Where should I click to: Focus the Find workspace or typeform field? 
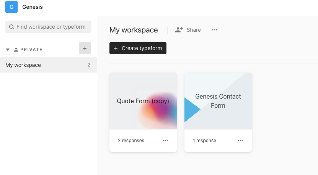pyautogui.click(x=48, y=27)
